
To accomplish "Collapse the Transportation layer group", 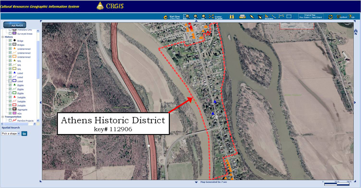I will (x=3, y=117).
